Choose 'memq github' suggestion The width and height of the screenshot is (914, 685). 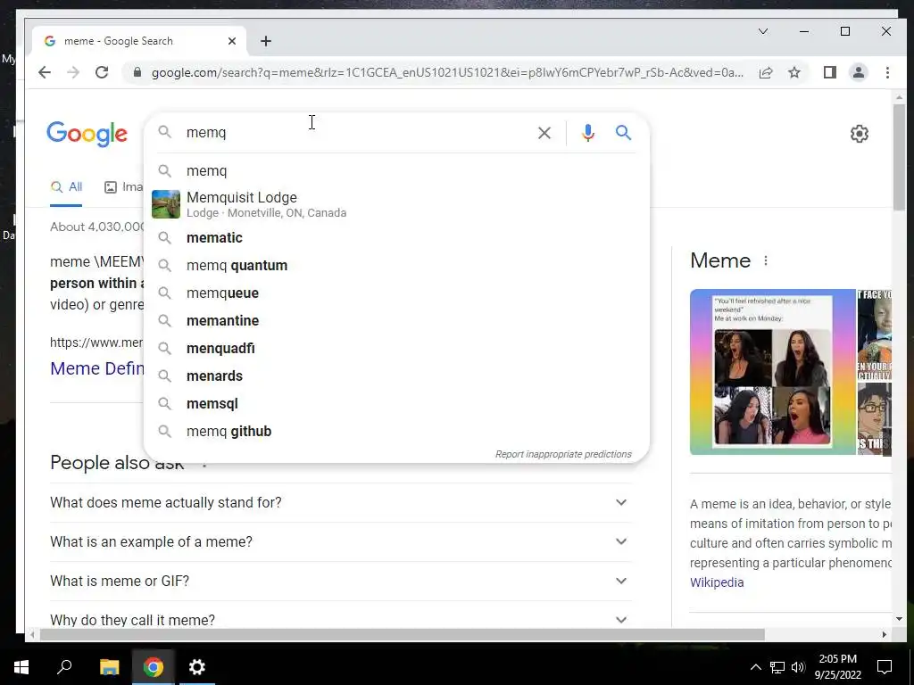(x=396, y=432)
